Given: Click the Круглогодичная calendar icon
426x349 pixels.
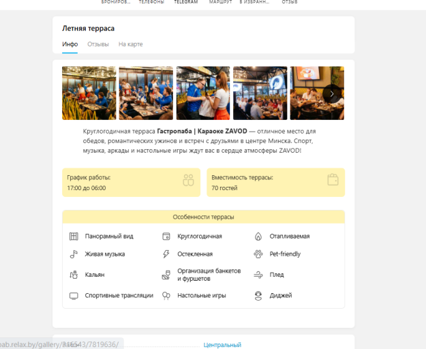Looking at the screenshot, I should click(166, 237).
